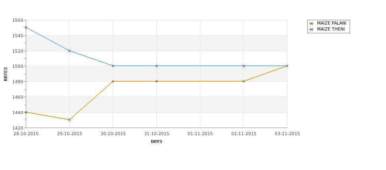Click the MAIZE THENI legend marker icon
386x170 pixels.
(x=312, y=29)
